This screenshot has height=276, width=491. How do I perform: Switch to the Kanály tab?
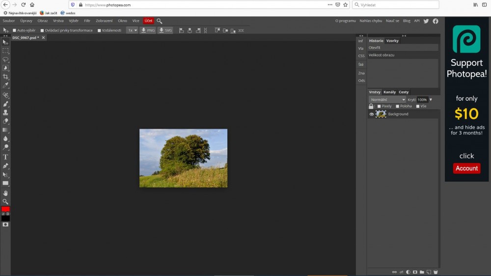pyautogui.click(x=389, y=92)
